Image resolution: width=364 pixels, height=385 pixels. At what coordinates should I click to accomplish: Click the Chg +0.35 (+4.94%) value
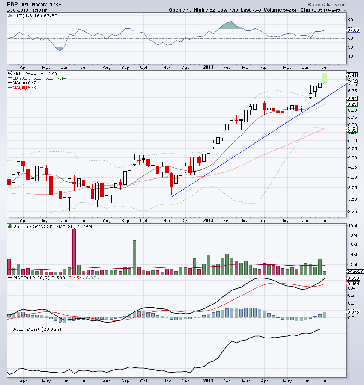[x=321, y=10]
